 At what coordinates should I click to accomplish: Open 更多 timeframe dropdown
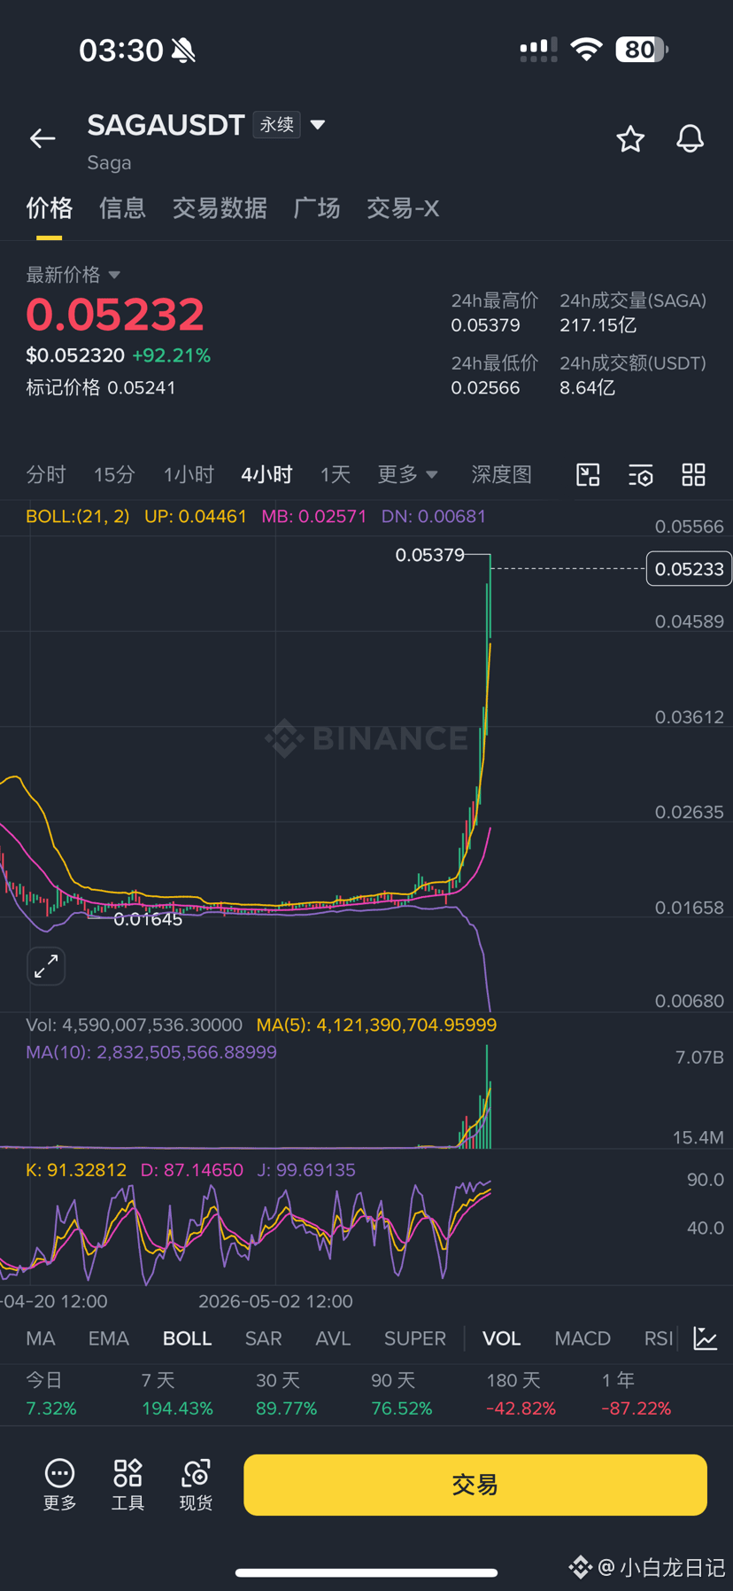(408, 474)
